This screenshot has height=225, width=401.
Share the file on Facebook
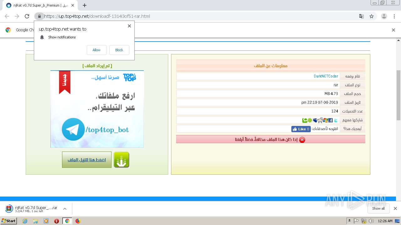pyautogui.click(x=331, y=120)
